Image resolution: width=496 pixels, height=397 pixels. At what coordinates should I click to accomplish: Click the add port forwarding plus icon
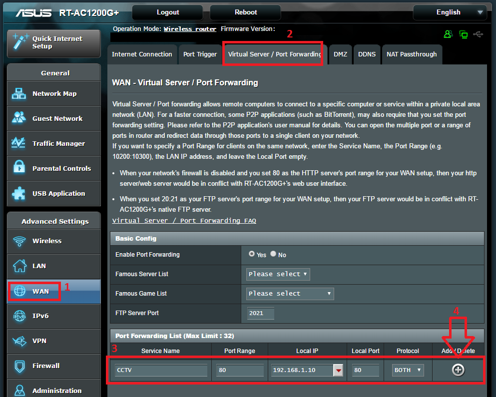point(458,370)
